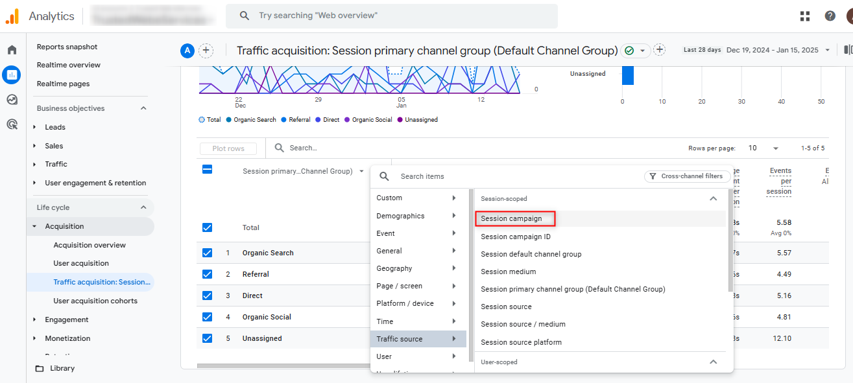The width and height of the screenshot is (853, 383).
Task: Click the account avatar in top-right corner
Action: coord(849,16)
